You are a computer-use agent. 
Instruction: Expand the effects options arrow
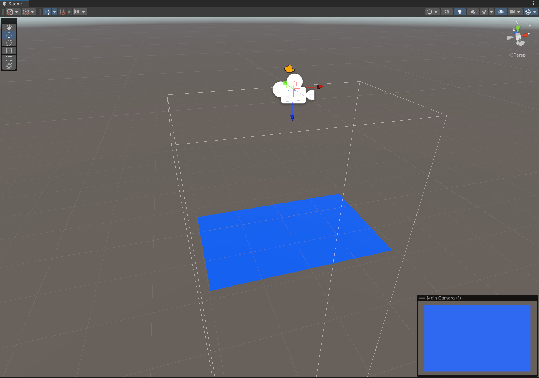(x=491, y=12)
